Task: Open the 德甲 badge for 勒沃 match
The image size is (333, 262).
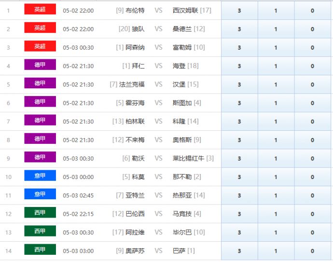Action: (x=40, y=157)
